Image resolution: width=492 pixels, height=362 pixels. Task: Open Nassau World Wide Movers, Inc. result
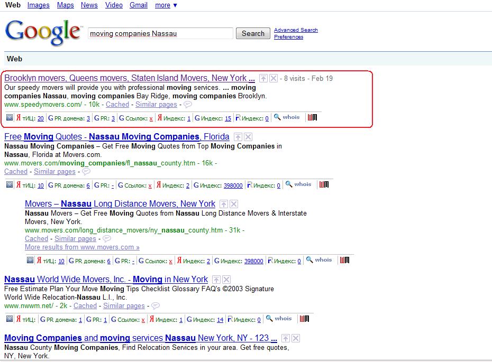[x=106, y=279]
